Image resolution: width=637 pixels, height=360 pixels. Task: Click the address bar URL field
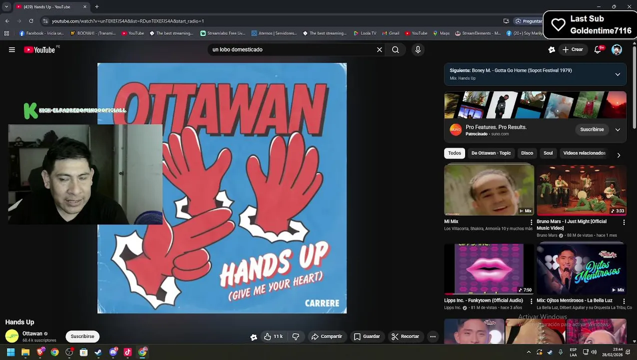pos(270,21)
